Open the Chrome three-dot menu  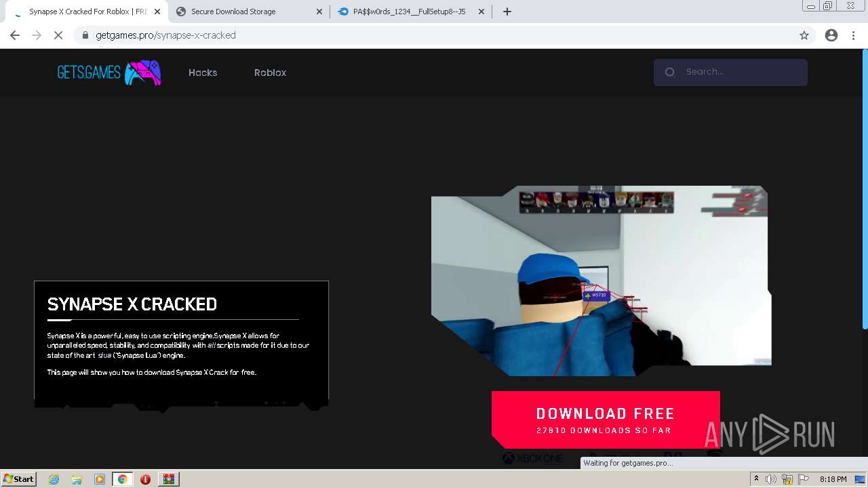854,35
